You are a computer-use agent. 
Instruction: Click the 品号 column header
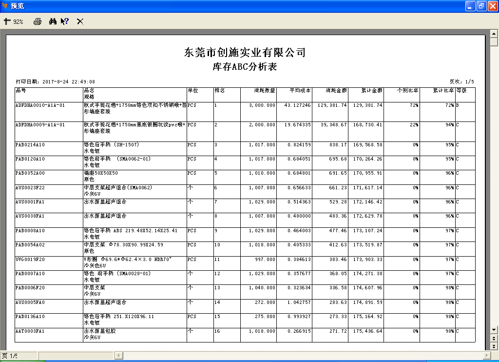click(x=21, y=91)
